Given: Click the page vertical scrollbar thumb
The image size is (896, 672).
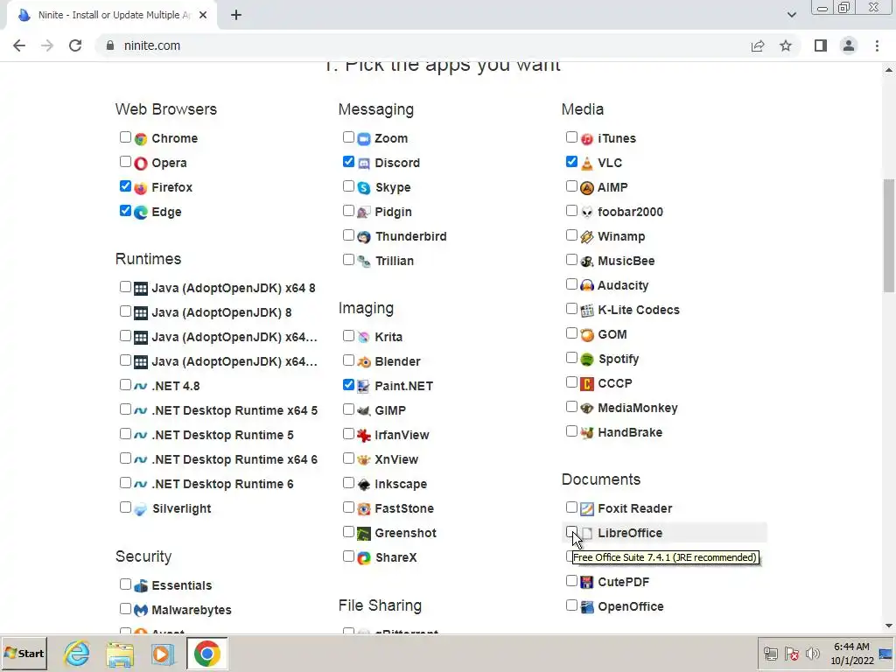Looking at the screenshot, I should 889,236.
